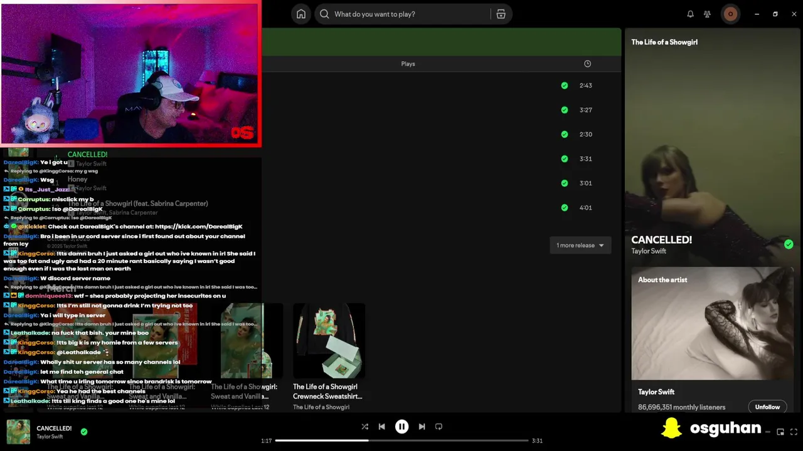Screen dimensions: 803x451
Task: Toggle saved check on 2:43 track
Action: point(564,85)
